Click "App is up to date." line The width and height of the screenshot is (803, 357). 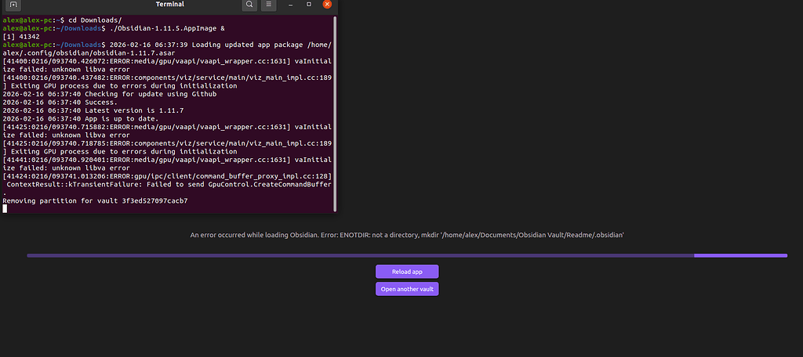click(81, 118)
